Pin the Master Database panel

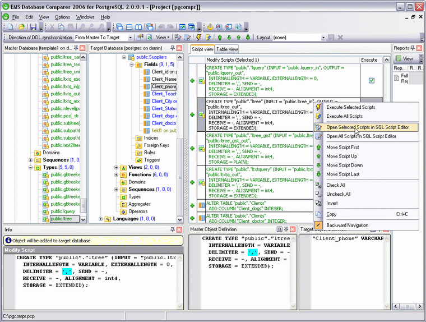(x=76, y=48)
